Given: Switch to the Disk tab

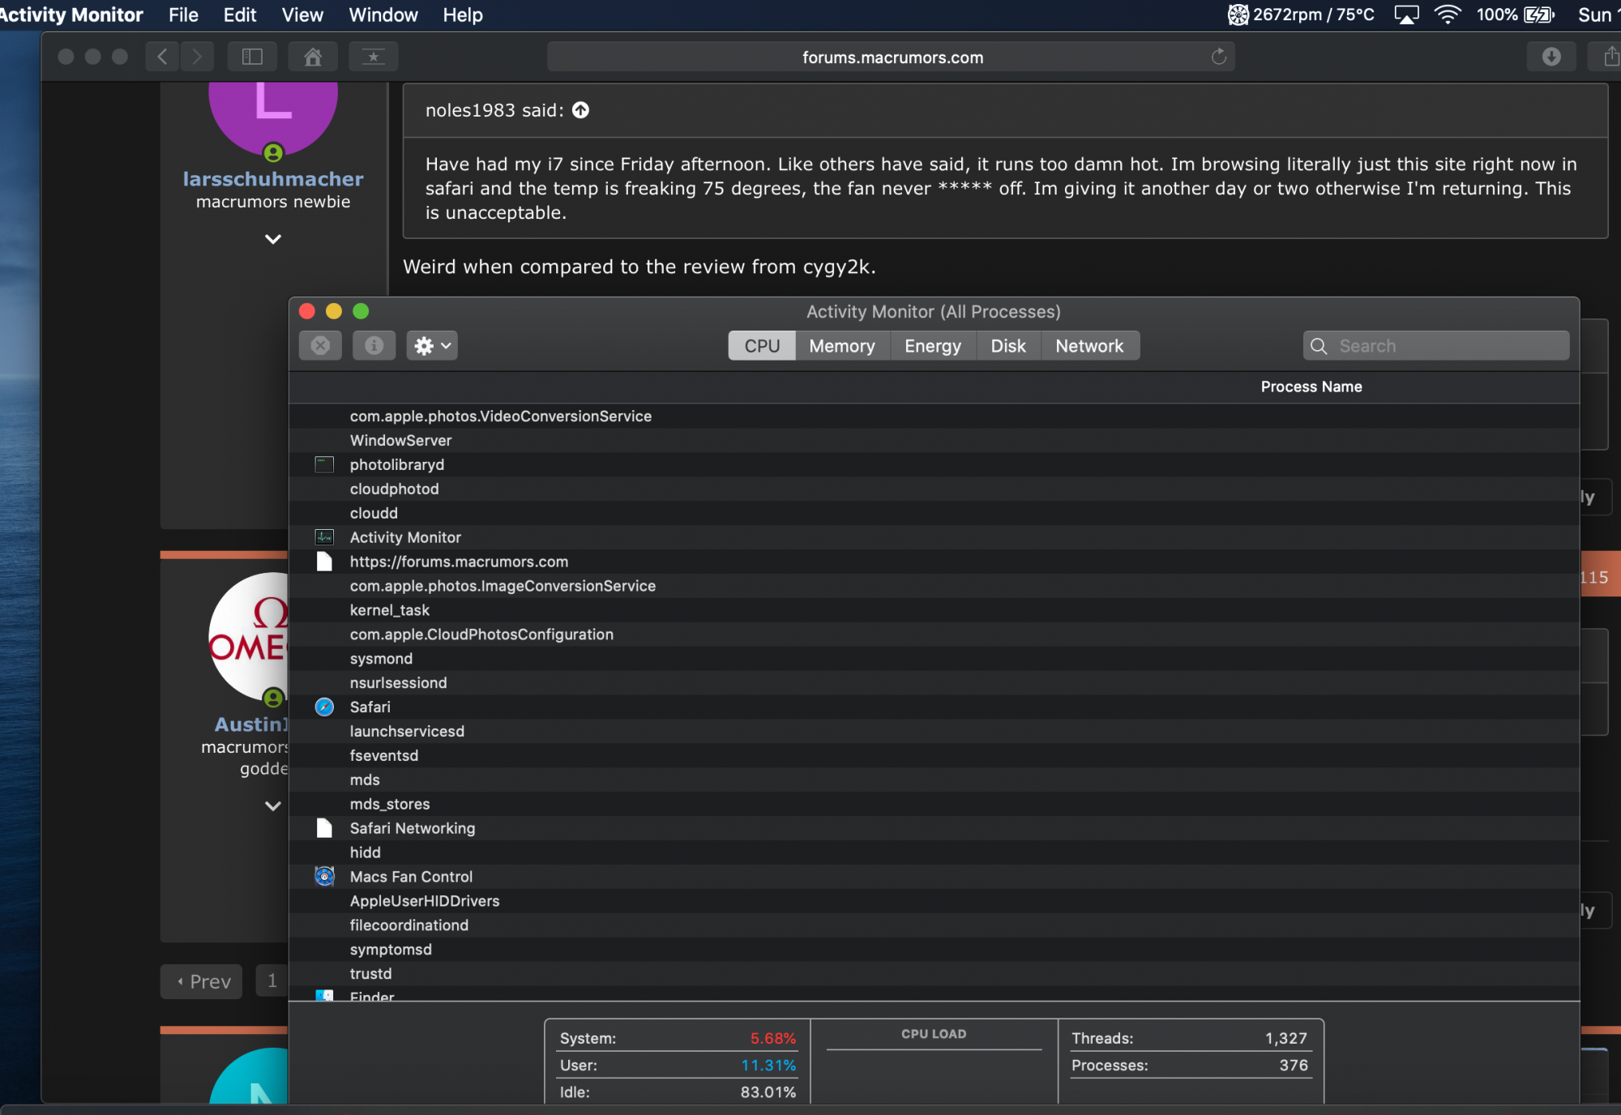Looking at the screenshot, I should 1008,346.
